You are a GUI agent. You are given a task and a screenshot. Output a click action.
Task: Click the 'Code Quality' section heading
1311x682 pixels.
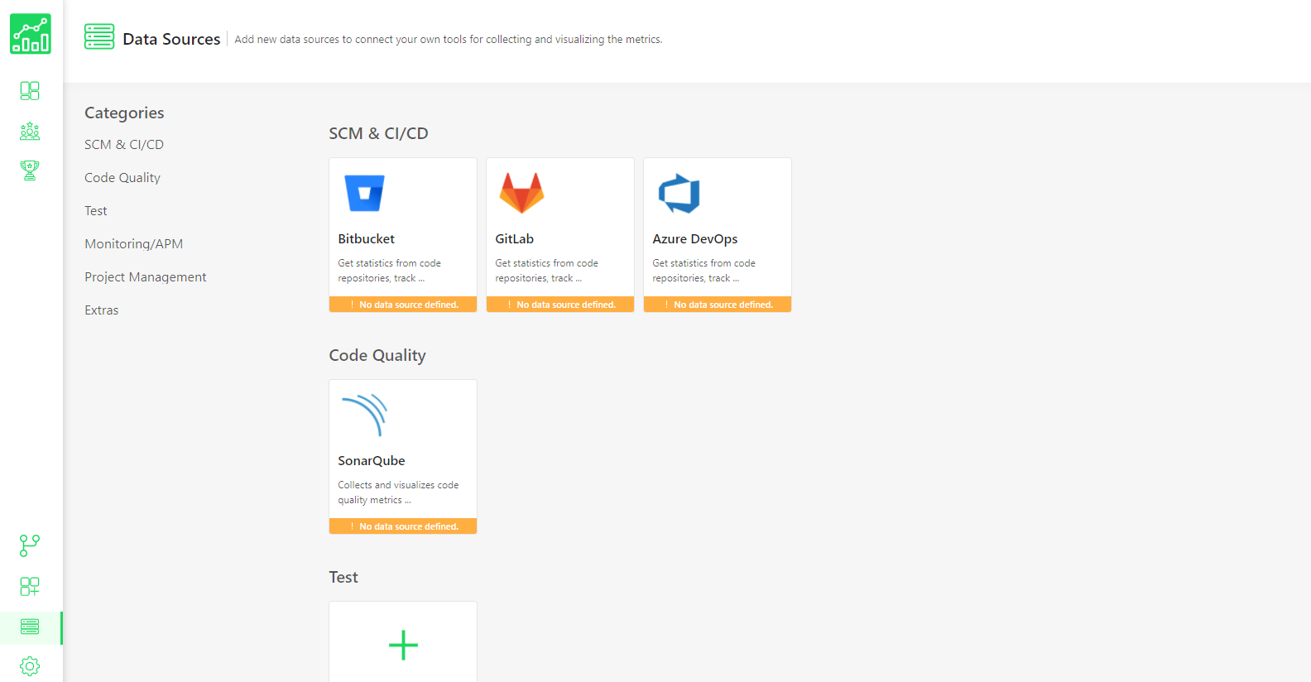(x=377, y=355)
